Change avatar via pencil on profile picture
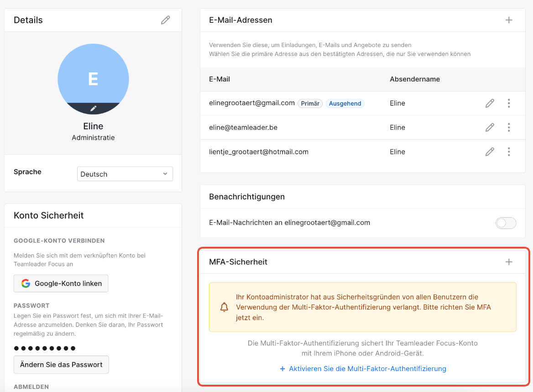This screenshot has width=533, height=392. [x=94, y=108]
